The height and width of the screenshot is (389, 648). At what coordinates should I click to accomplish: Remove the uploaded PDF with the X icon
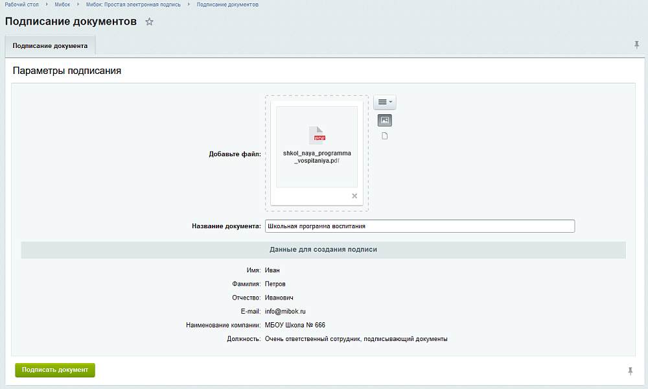pyautogui.click(x=354, y=196)
